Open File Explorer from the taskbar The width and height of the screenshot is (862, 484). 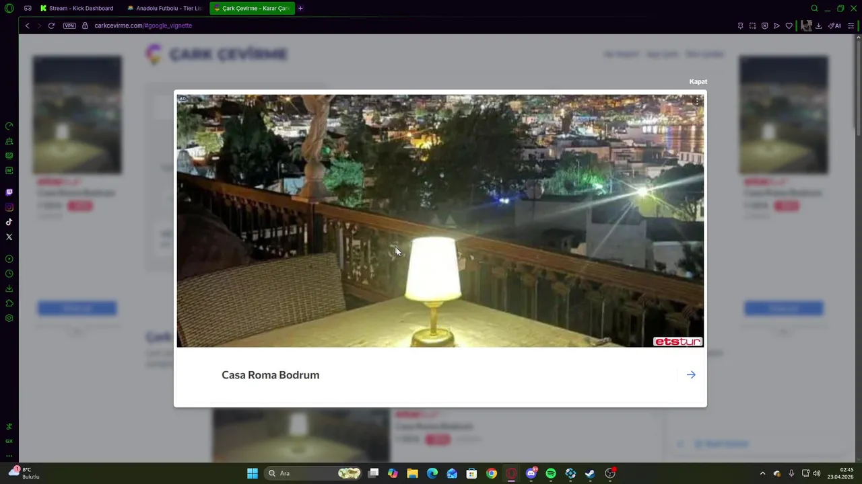pos(413,473)
